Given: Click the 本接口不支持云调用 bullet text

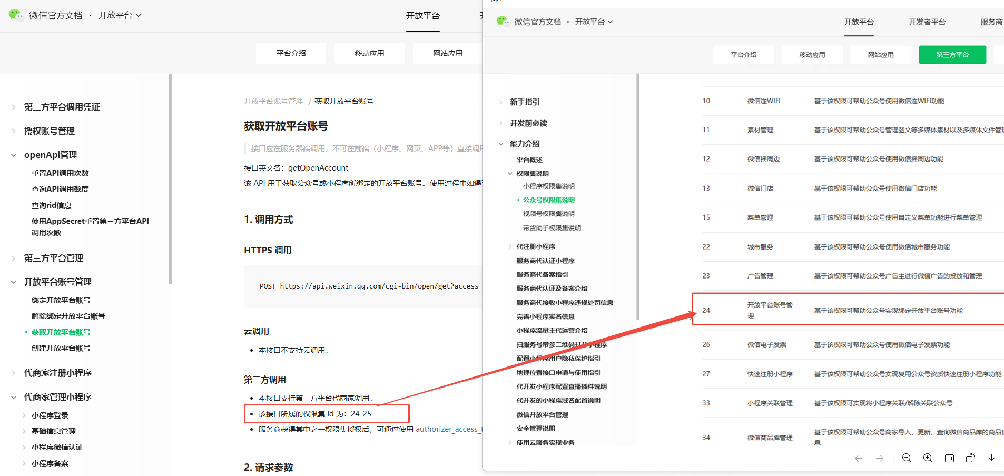Looking at the screenshot, I should click(x=293, y=350).
